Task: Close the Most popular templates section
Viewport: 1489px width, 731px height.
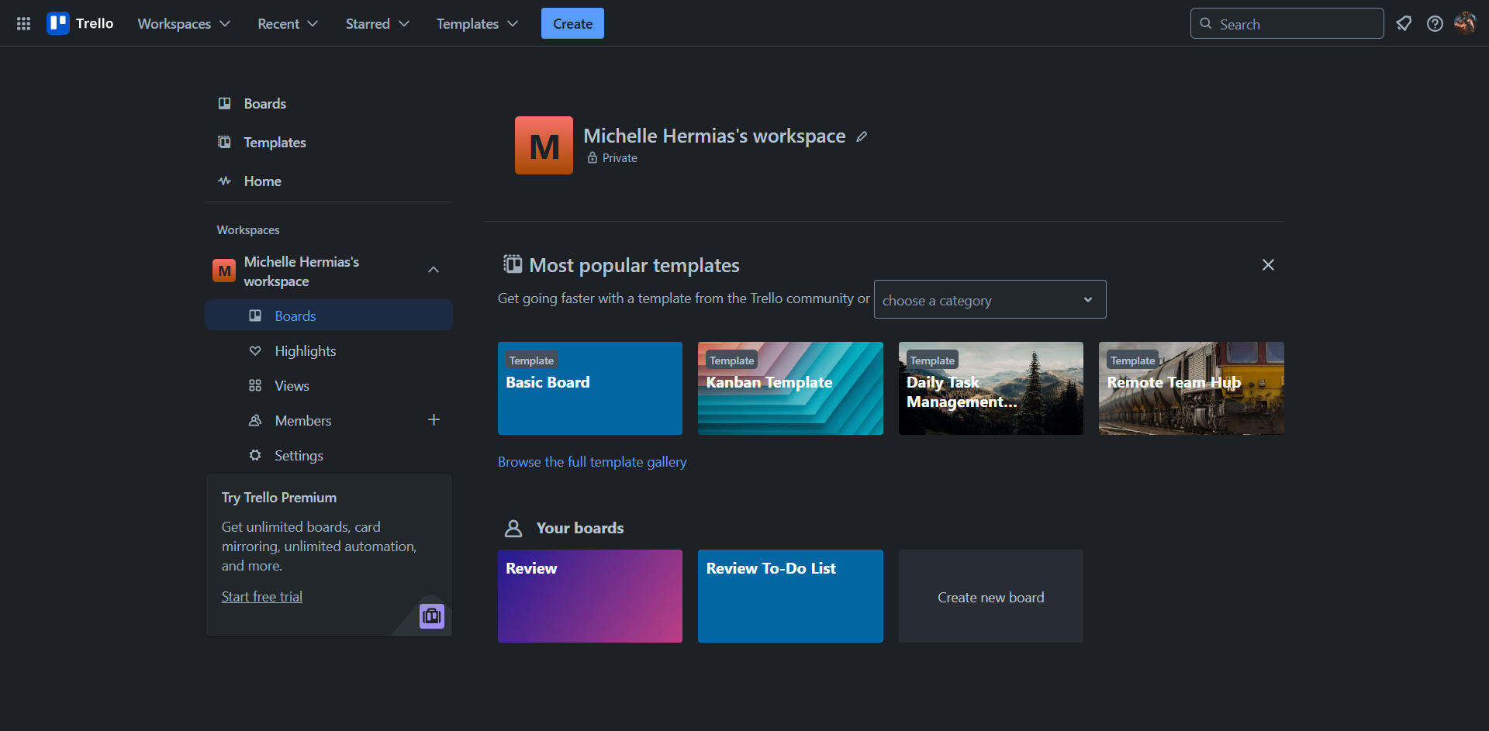Action: pos(1268,264)
